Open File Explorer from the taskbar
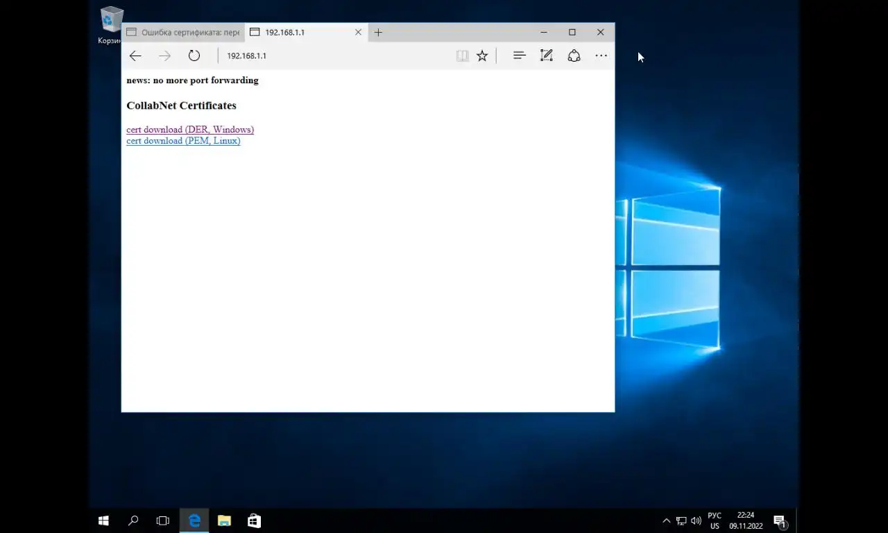The image size is (888, 533). pyautogui.click(x=224, y=521)
